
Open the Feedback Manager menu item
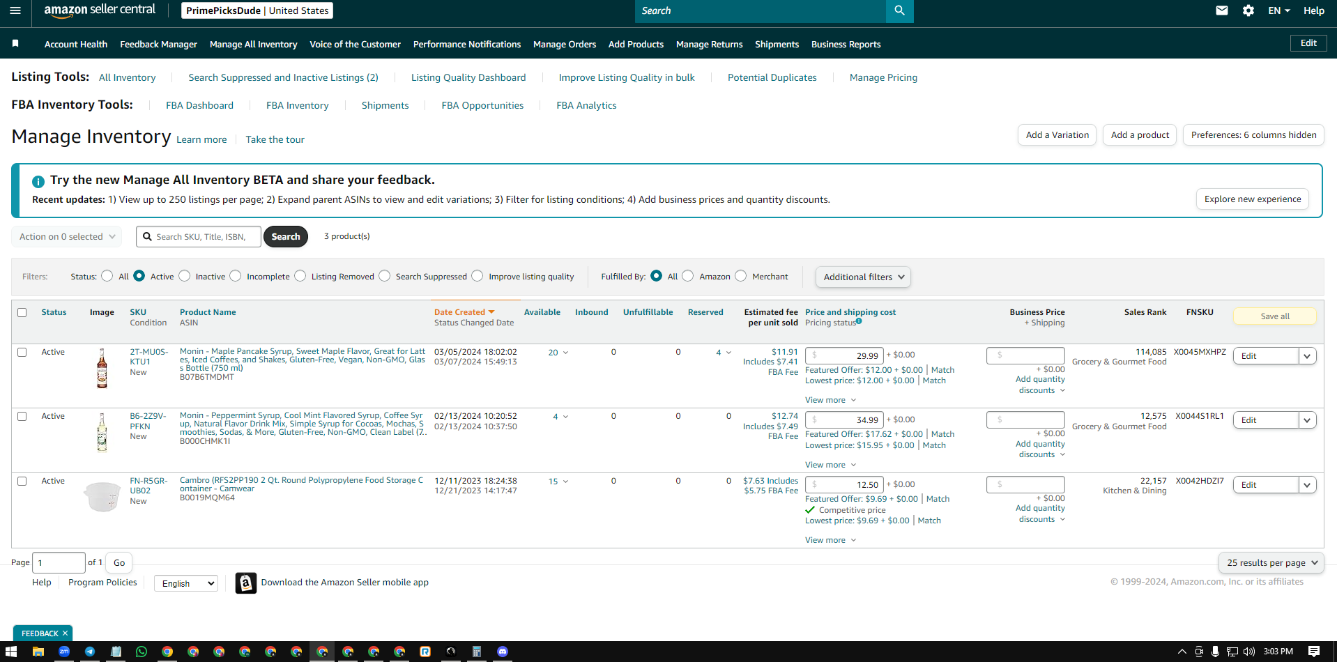(x=158, y=44)
